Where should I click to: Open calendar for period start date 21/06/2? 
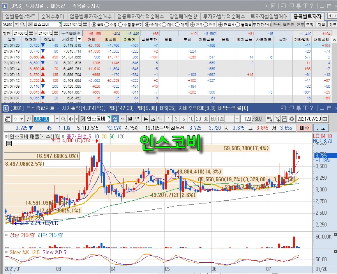click(31, 33)
